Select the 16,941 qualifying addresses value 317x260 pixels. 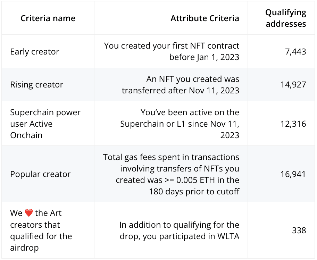(293, 174)
